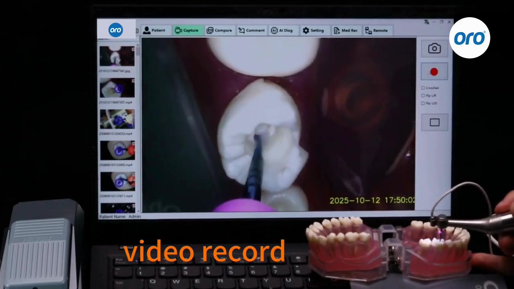Open the Comment tab
The width and height of the screenshot is (514, 289).
click(251, 30)
